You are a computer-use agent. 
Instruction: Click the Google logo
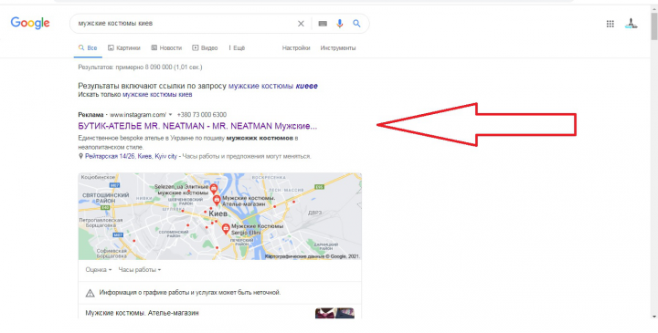point(30,23)
